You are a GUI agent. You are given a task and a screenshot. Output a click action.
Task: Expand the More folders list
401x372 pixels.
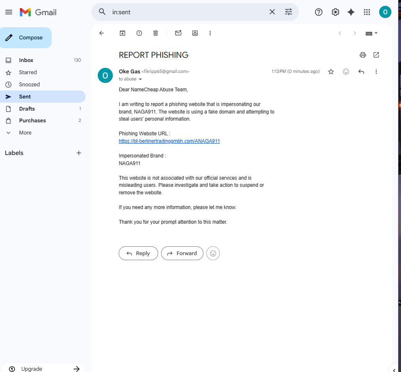43,133
